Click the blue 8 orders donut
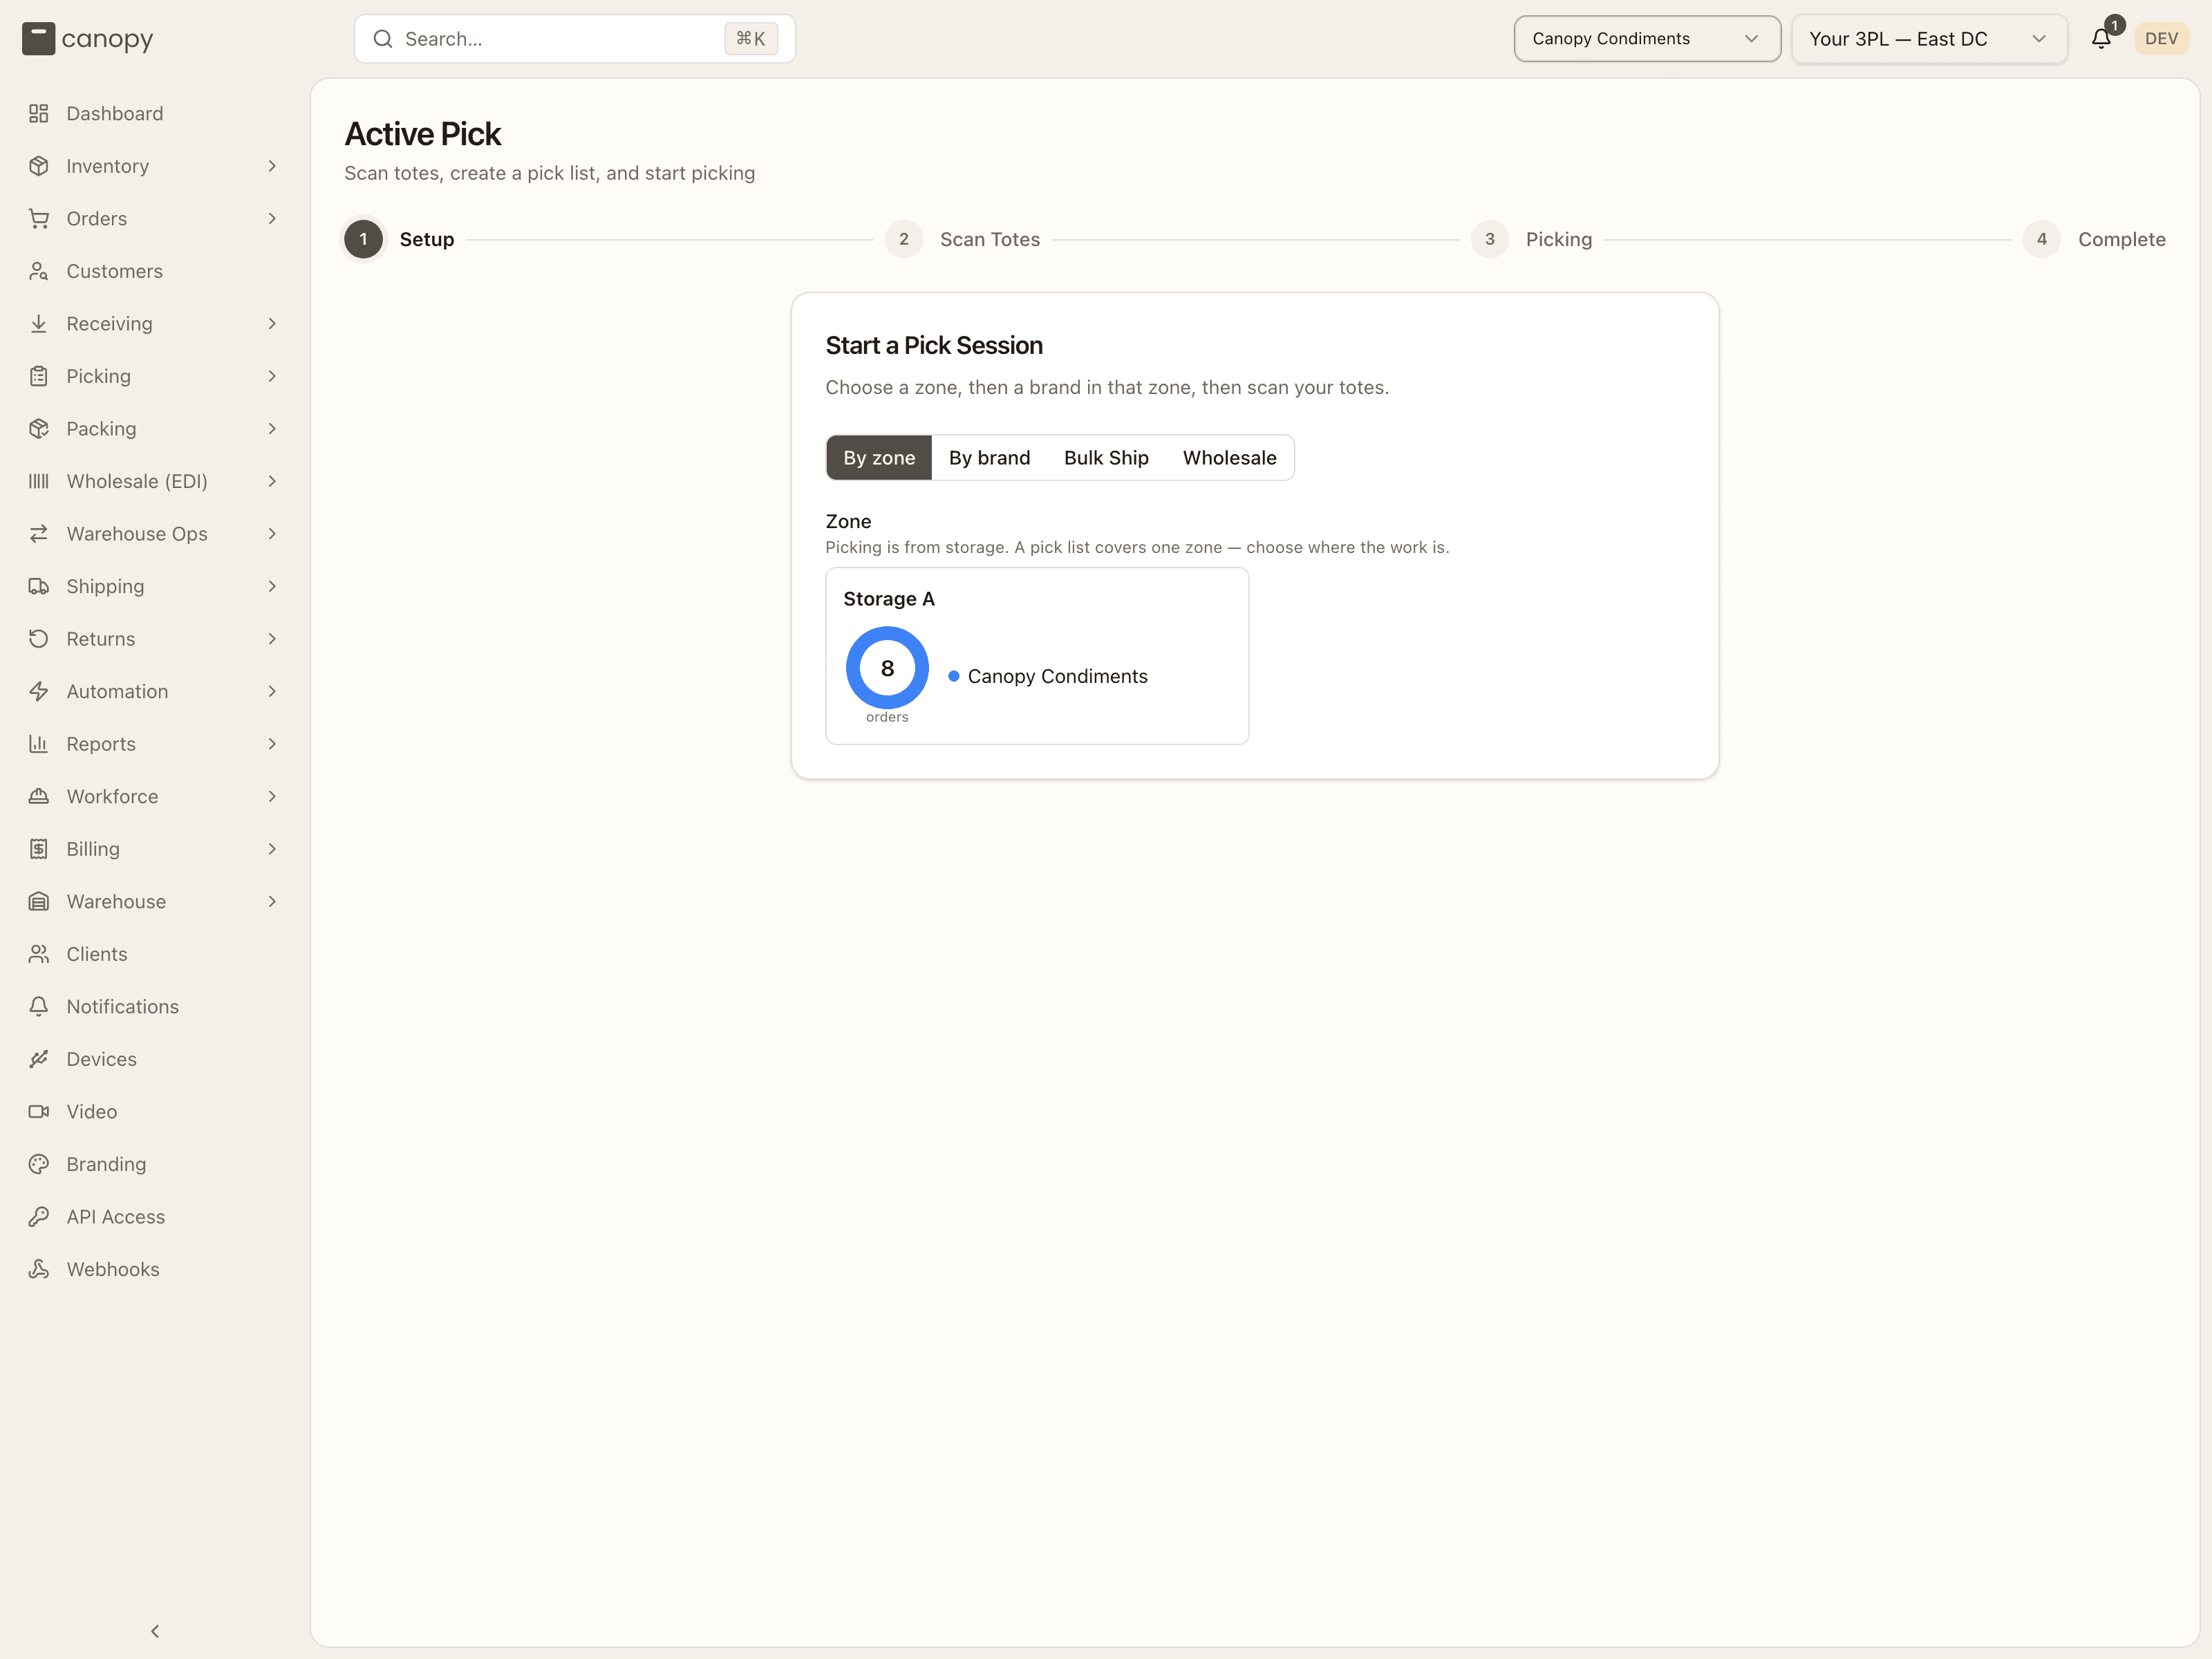2212x1659 pixels. point(887,668)
